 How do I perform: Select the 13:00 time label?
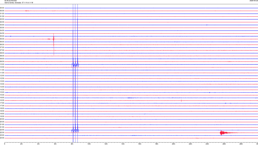click(x=2, y=81)
